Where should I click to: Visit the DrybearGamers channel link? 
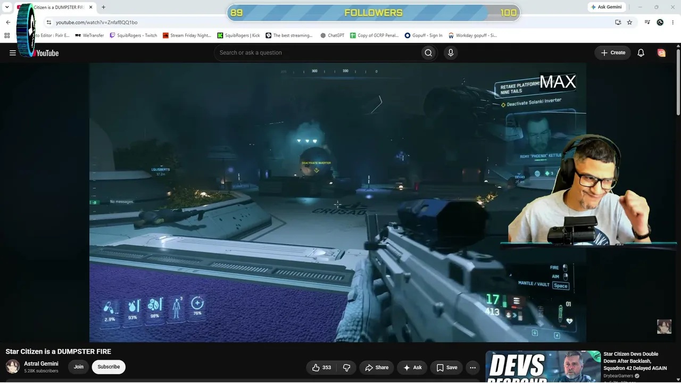pos(618,376)
